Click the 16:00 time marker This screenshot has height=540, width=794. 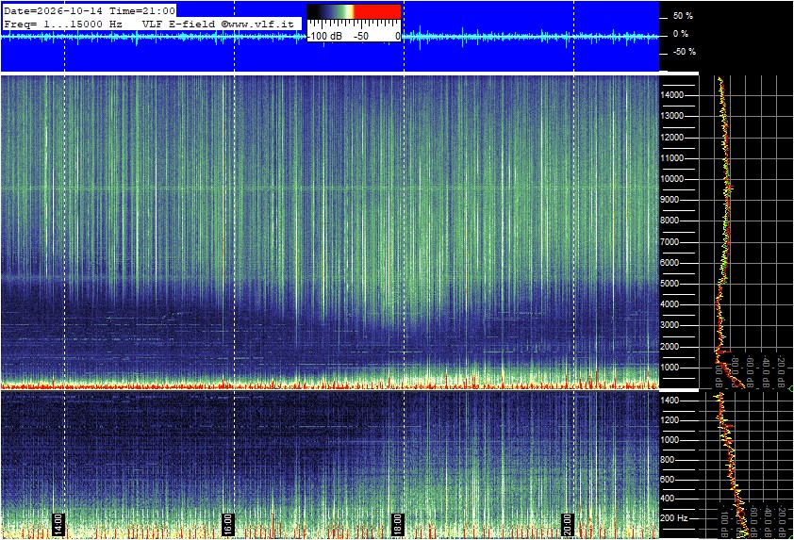pyautogui.click(x=228, y=525)
